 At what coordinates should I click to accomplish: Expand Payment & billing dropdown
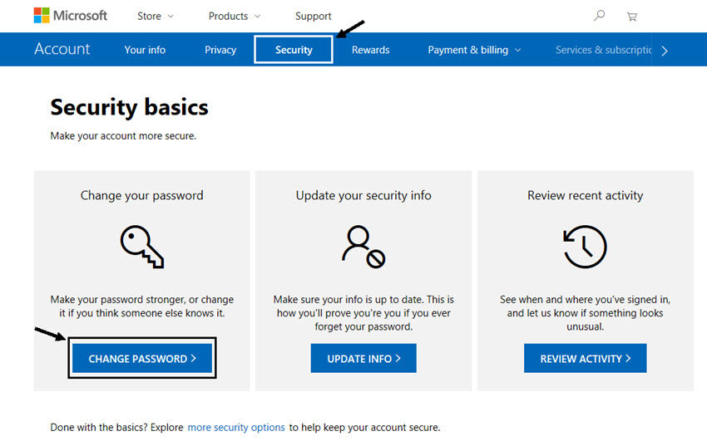[474, 50]
